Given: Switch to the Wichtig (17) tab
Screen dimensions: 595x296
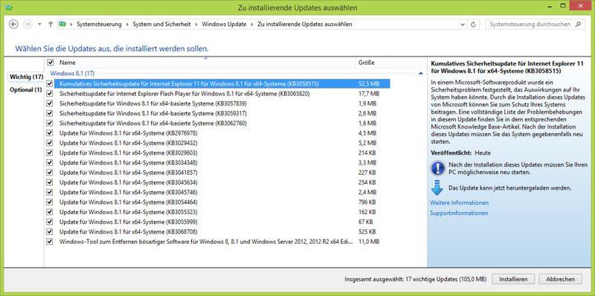Looking at the screenshot, I should [26, 77].
